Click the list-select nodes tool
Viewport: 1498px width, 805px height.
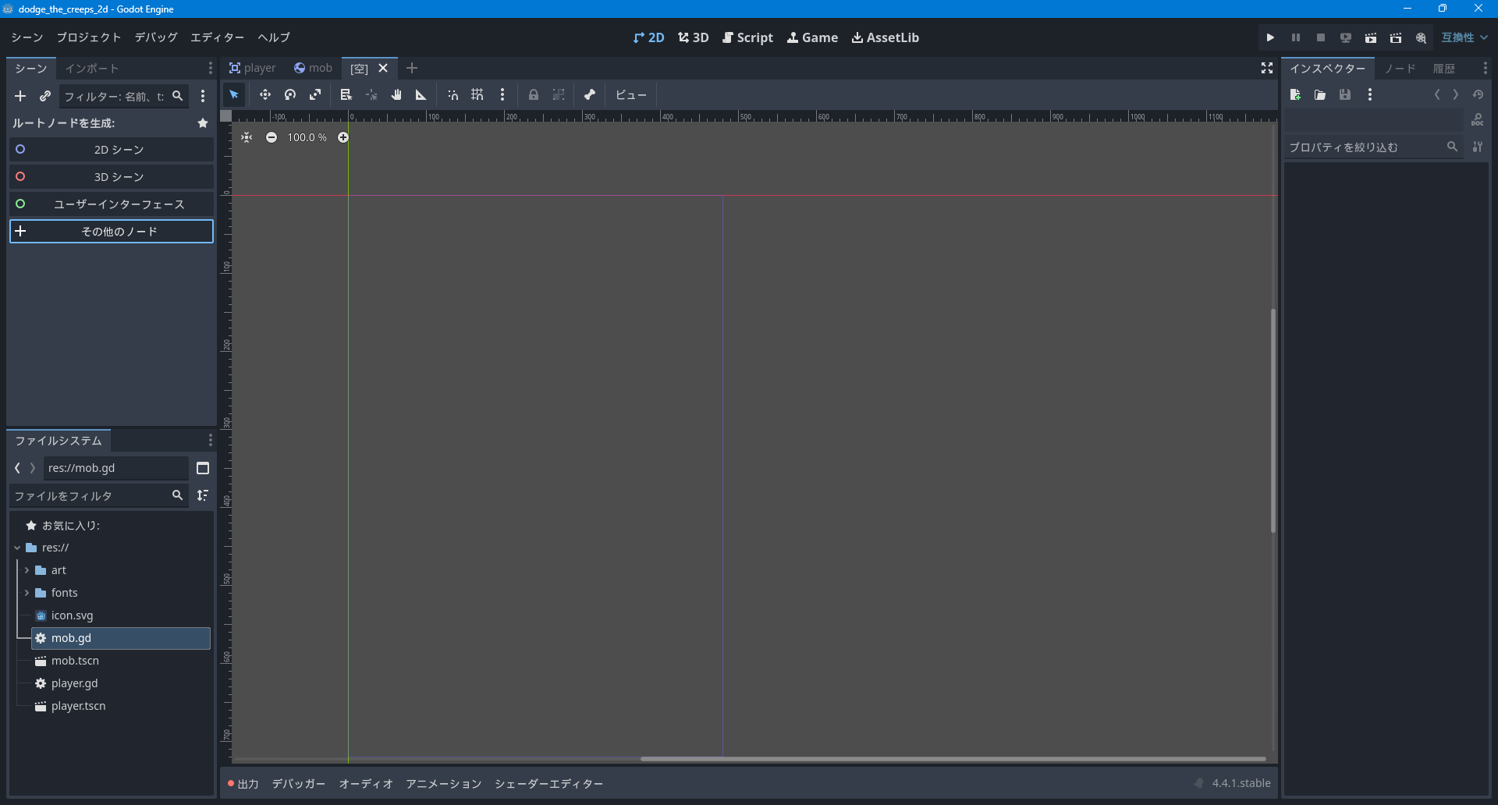[346, 95]
